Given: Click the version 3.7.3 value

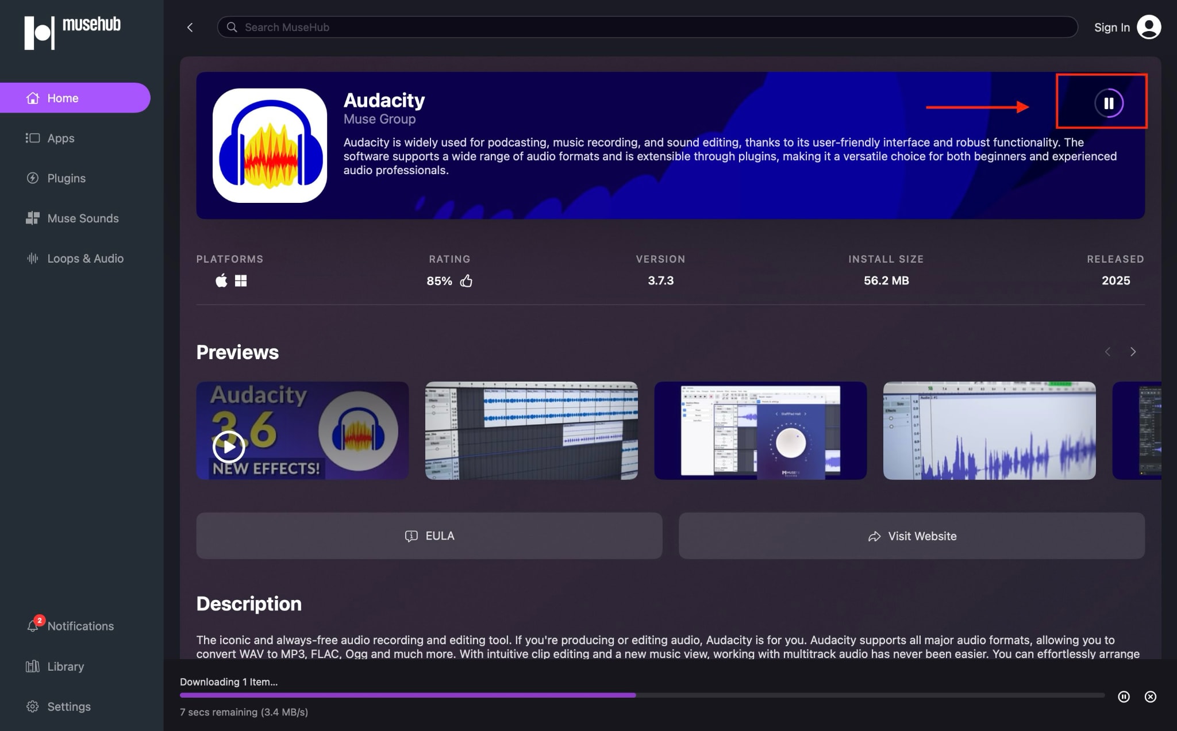Looking at the screenshot, I should 660,280.
